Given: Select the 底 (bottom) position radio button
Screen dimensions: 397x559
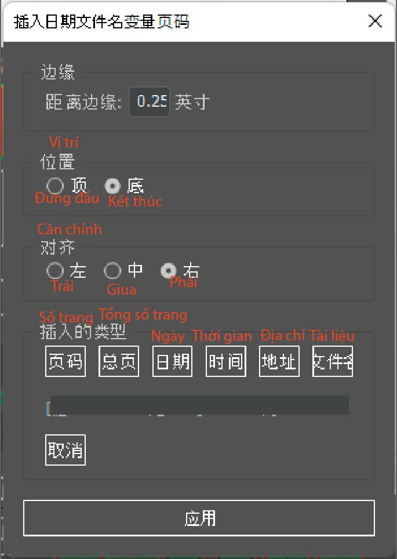Looking at the screenshot, I should pyautogui.click(x=112, y=186).
